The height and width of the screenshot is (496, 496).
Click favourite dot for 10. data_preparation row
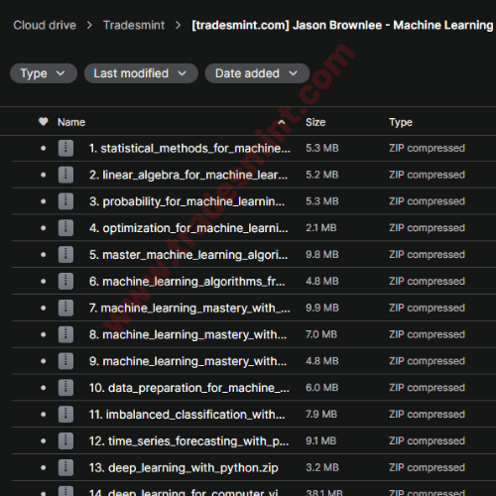pos(44,388)
